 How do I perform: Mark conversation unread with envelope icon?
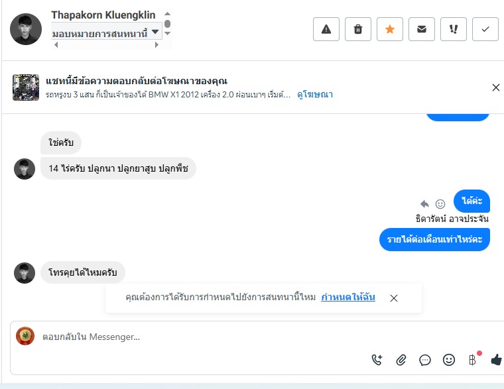click(x=422, y=29)
